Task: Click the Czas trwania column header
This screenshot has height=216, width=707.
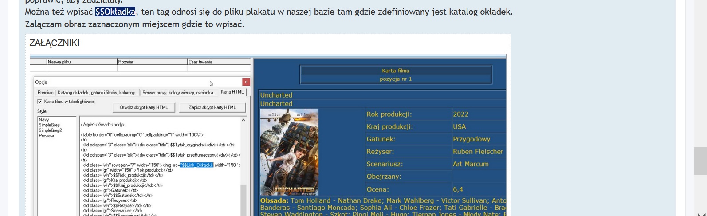Action: pos(219,62)
